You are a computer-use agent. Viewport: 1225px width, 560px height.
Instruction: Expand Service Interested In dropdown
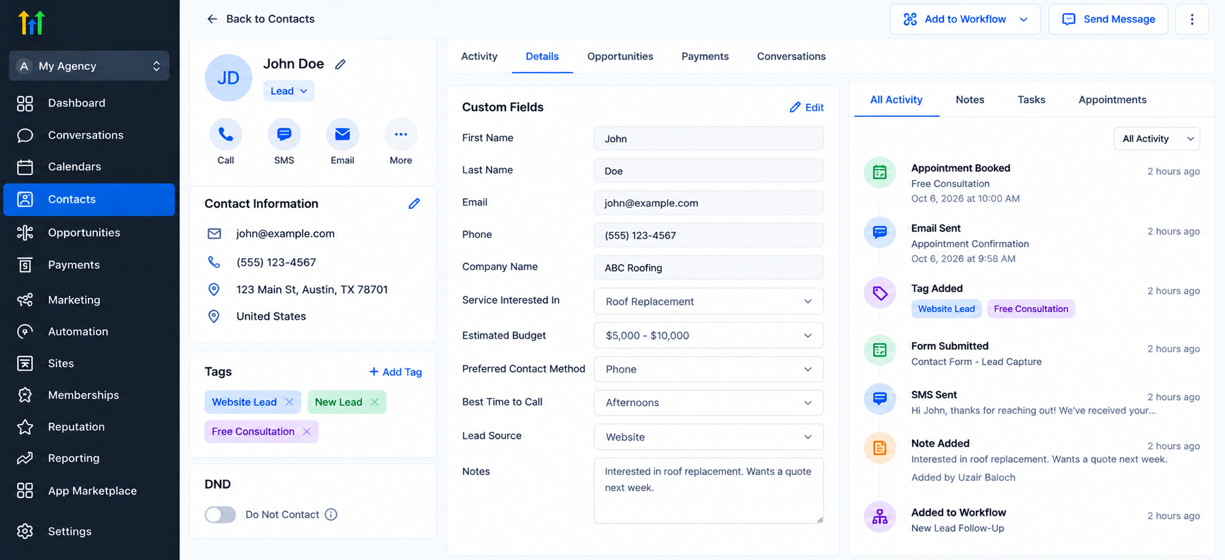click(x=709, y=301)
